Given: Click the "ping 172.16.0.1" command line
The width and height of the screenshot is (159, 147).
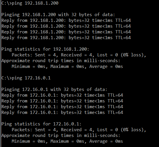Looking at the screenshot, I should [26, 78].
